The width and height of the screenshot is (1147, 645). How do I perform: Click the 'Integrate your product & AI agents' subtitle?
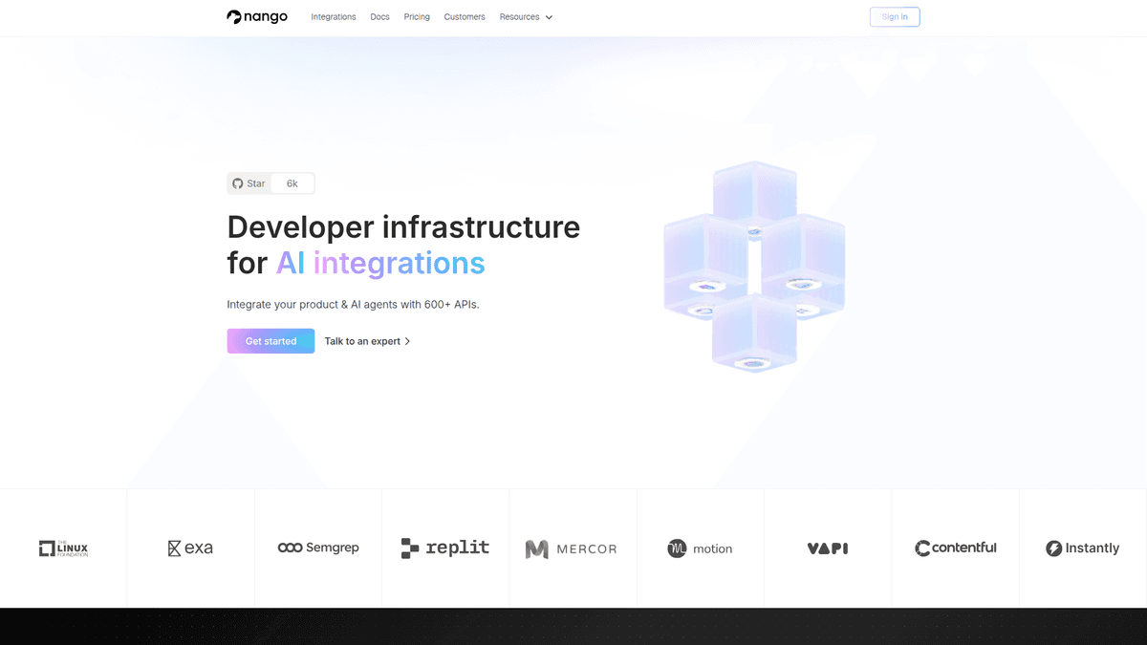click(353, 305)
